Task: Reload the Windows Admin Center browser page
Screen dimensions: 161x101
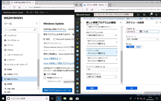Action: (14, 7)
